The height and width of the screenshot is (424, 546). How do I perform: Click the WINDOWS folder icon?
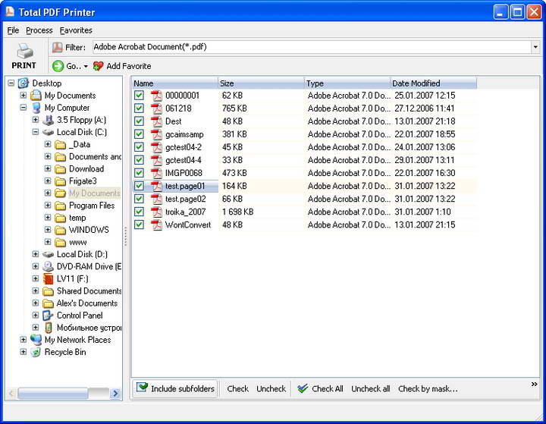(60, 230)
